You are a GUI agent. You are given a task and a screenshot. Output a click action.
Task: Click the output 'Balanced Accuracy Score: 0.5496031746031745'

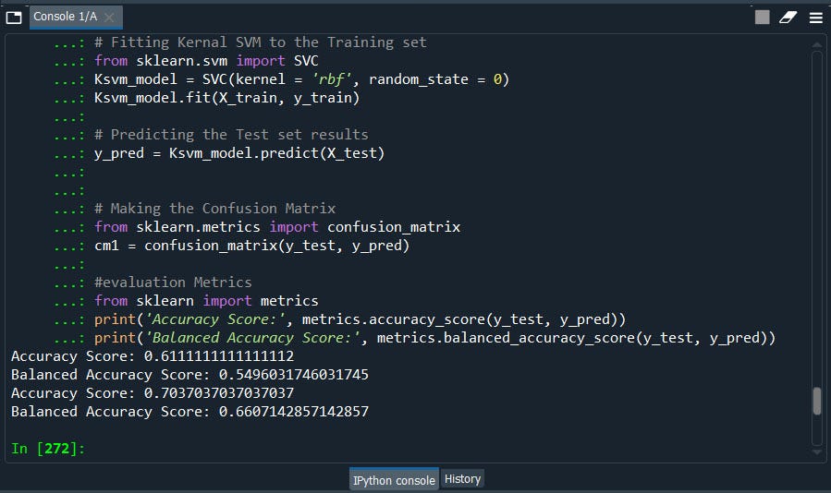point(189,375)
